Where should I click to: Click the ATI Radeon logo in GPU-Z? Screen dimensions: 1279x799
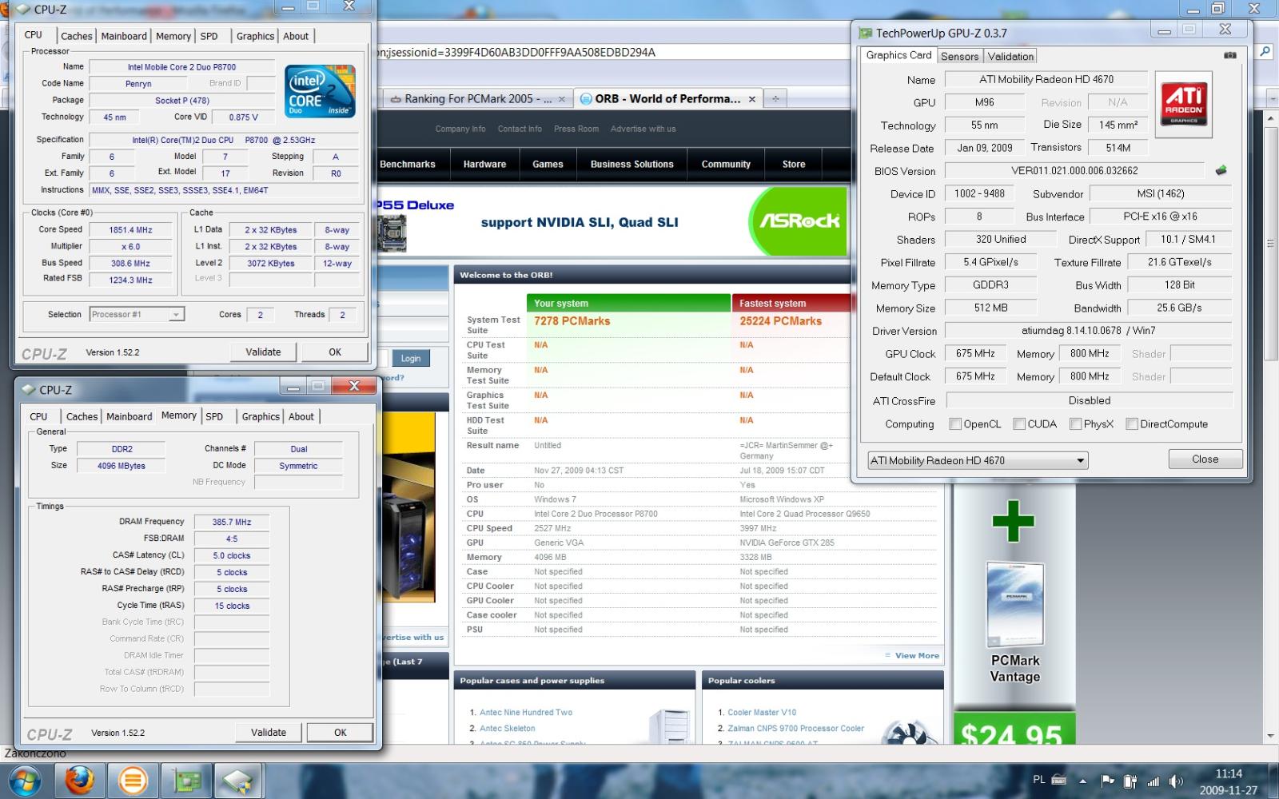[1184, 104]
